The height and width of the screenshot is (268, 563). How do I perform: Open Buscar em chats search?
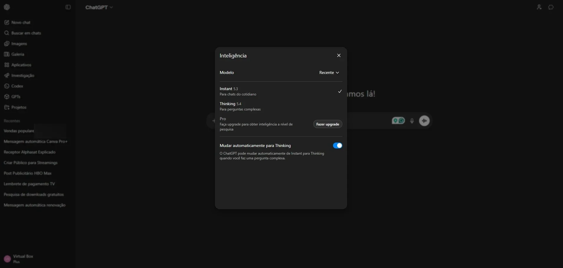22,33
